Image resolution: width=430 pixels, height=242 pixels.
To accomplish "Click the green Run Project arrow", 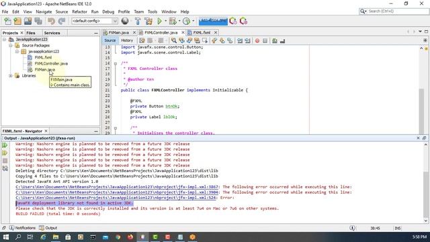I will point(159,21).
